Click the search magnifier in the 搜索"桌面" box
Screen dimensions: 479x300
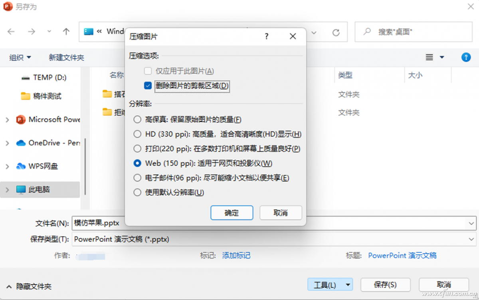[367, 31]
